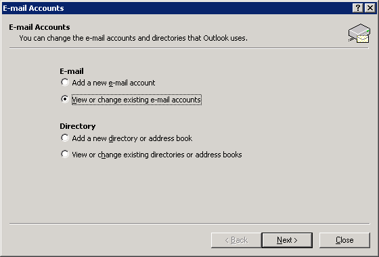
Task: Click the Close button at bottom
Action: pos(344,240)
